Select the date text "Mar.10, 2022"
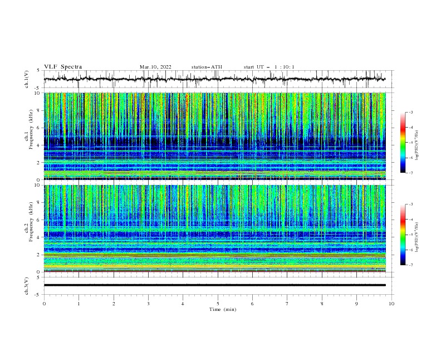This screenshot has height=341, width=441. 155,67
